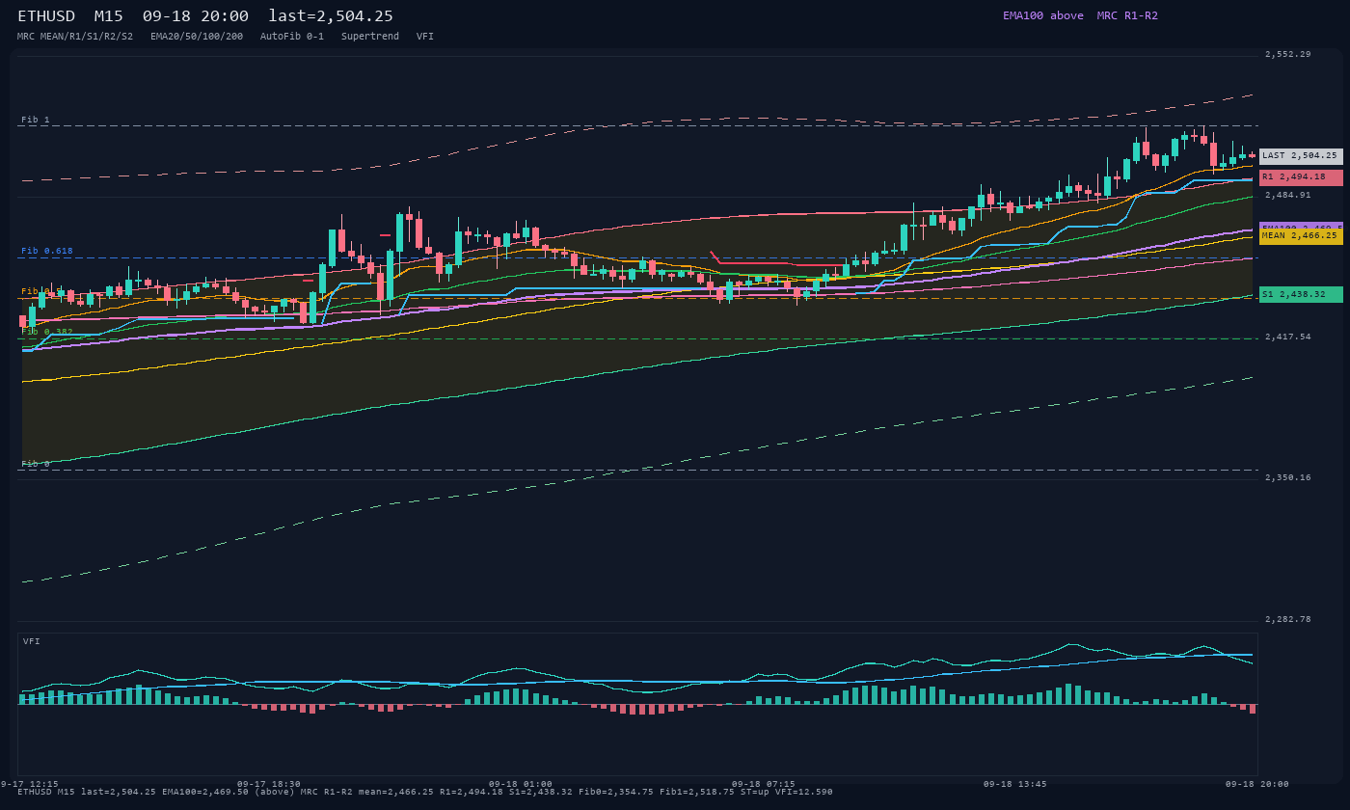Click the 09-18 13:45 time axis label
Image resolution: width=1350 pixels, height=810 pixels.
(1015, 784)
